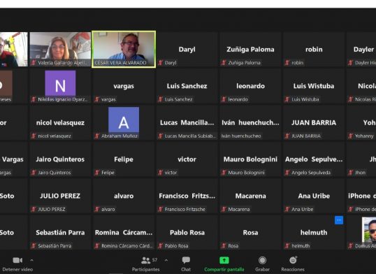
Task: Select Valeria Gallardo's video thumbnail
Action: tap(60, 49)
